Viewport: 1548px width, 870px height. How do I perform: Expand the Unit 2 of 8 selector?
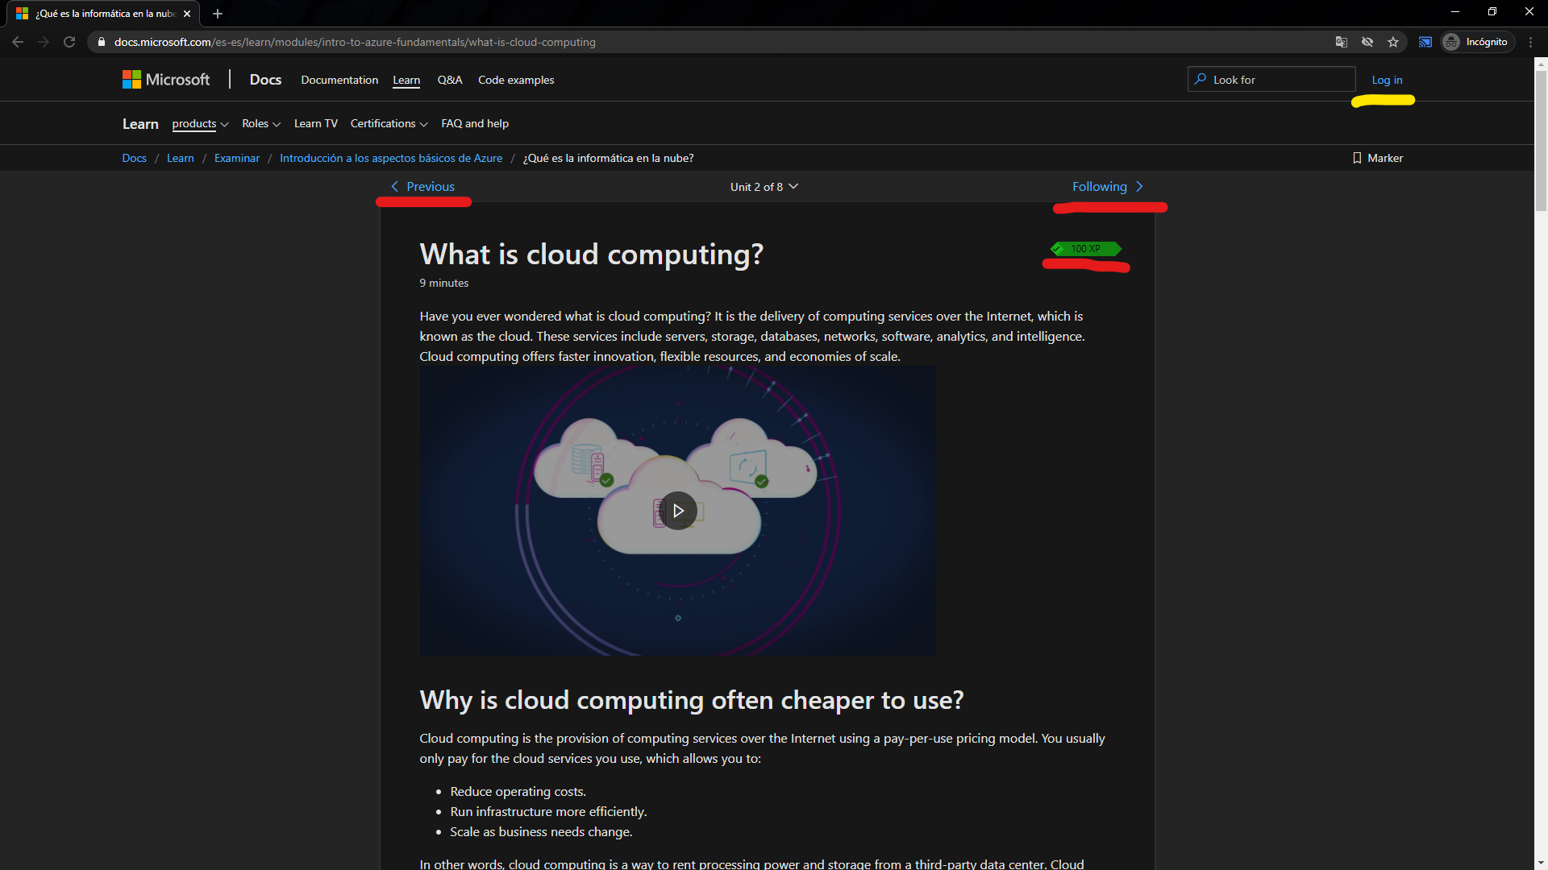tap(763, 186)
